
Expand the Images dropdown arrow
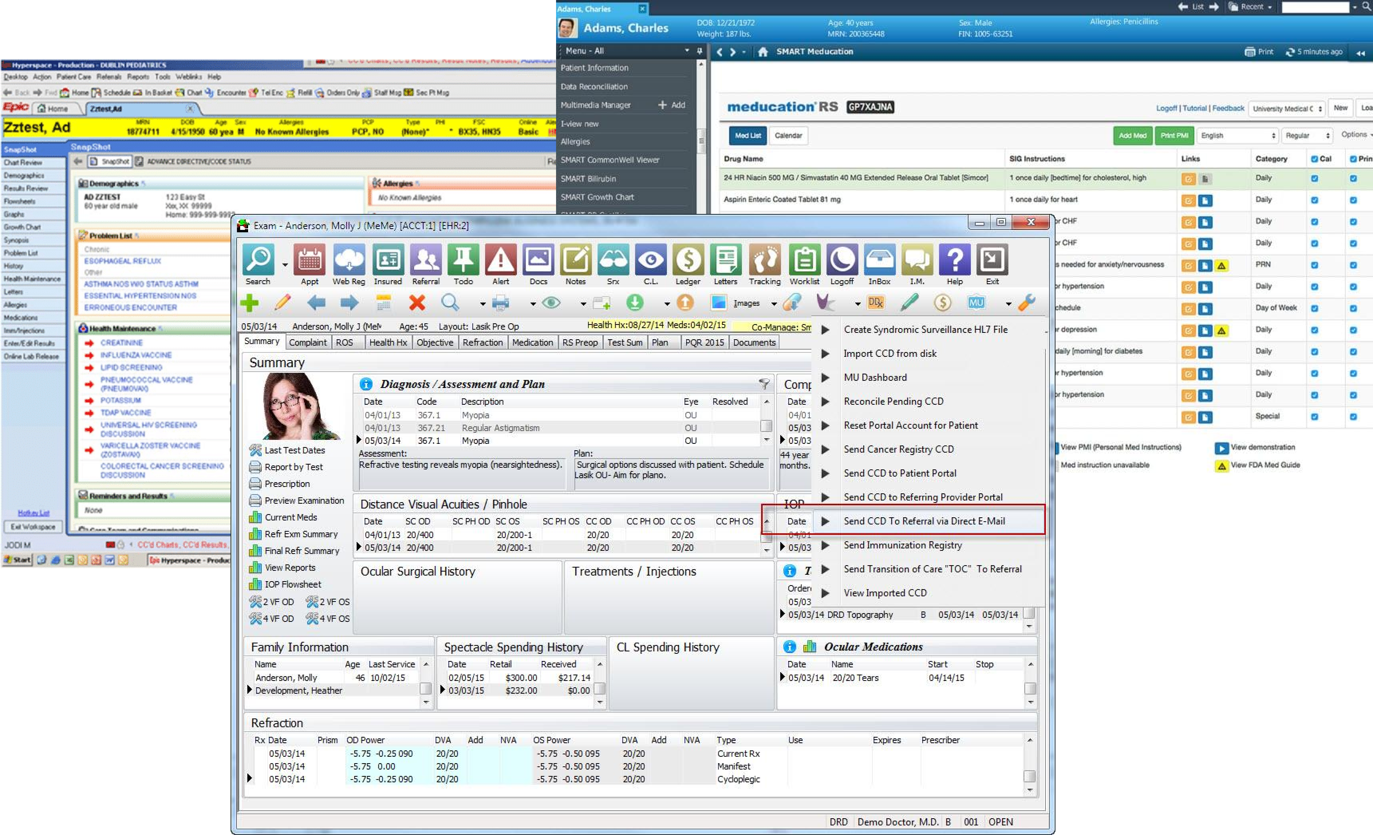pyautogui.click(x=774, y=304)
